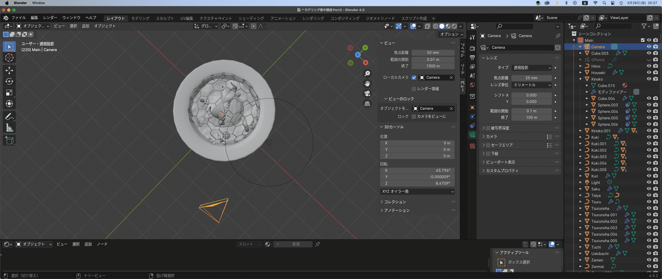The width and height of the screenshot is (662, 279).
Task: Select the Scale tool
Action: tap(9, 92)
